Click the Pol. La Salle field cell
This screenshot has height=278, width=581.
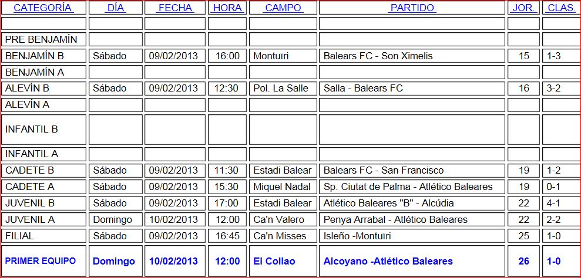click(280, 89)
